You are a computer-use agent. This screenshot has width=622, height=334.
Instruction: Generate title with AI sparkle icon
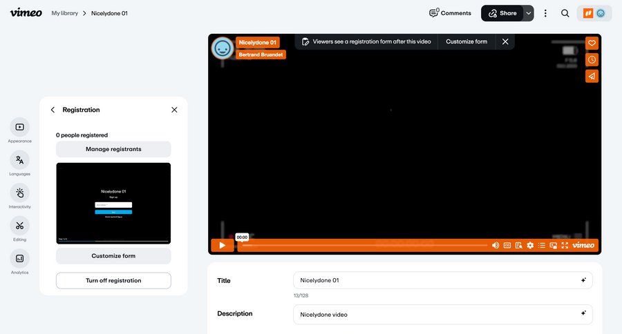click(x=583, y=280)
